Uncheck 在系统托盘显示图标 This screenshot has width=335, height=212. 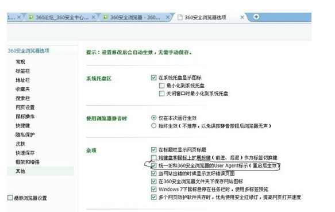coord(153,78)
